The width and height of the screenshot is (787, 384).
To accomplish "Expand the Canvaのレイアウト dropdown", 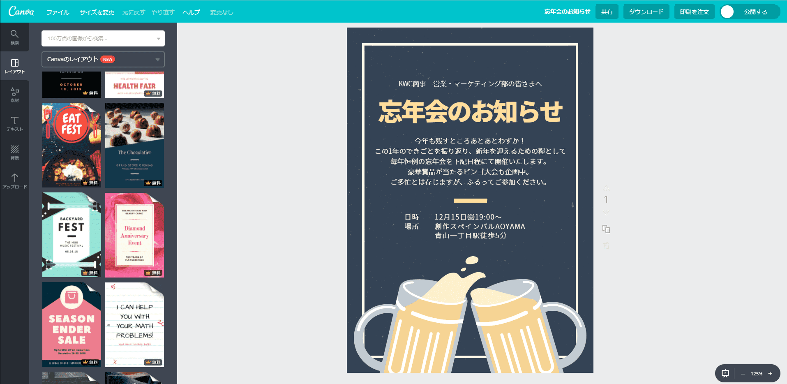I will pyautogui.click(x=158, y=60).
